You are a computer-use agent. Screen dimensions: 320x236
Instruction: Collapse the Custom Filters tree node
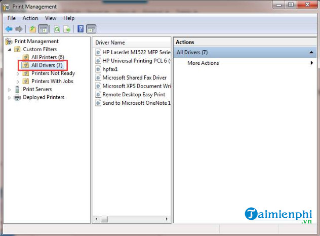(x=10, y=50)
